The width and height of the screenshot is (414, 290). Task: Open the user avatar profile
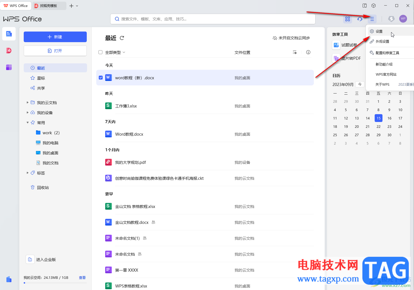(403, 19)
